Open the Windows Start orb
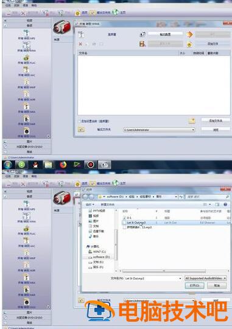 (x=8, y=165)
